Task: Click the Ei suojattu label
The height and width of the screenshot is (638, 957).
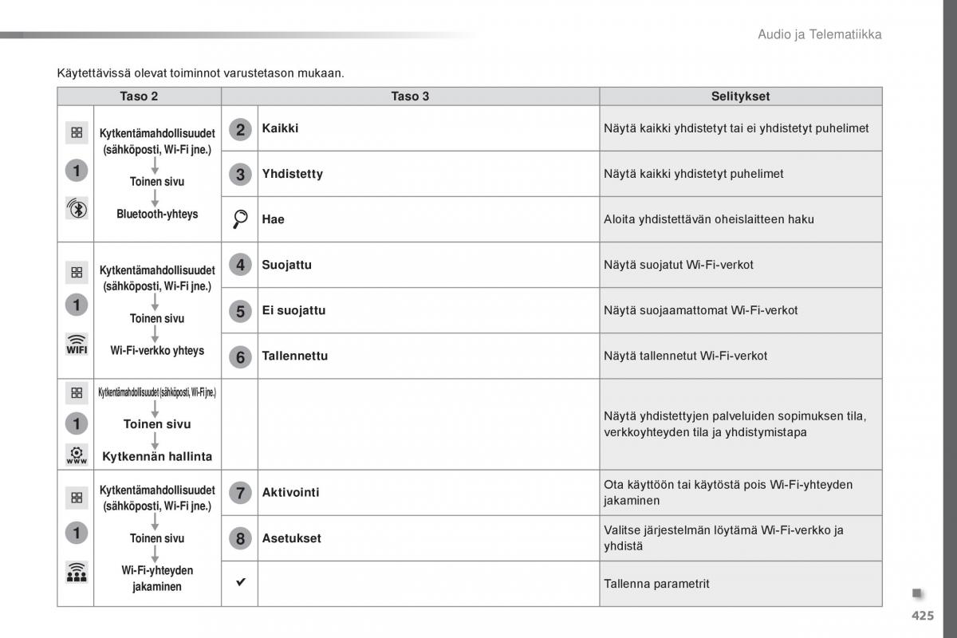Action: coord(293,310)
